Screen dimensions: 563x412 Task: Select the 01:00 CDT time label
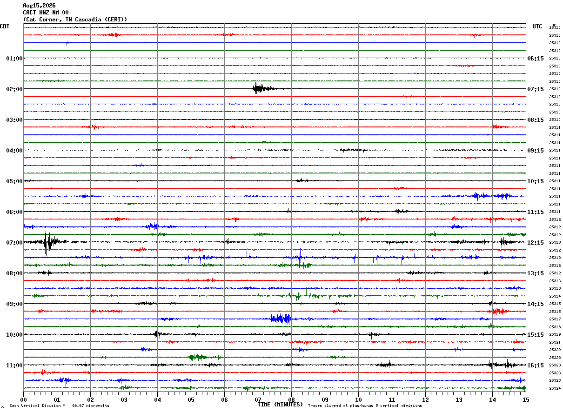click(x=14, y=59)
